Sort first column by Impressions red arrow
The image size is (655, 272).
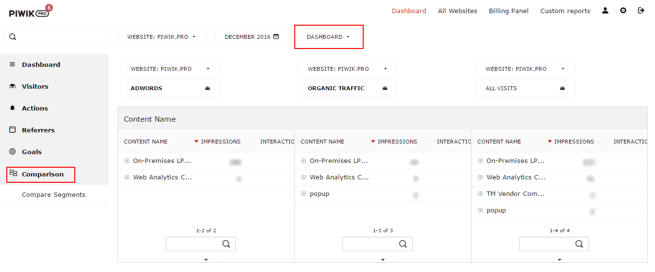196,142
